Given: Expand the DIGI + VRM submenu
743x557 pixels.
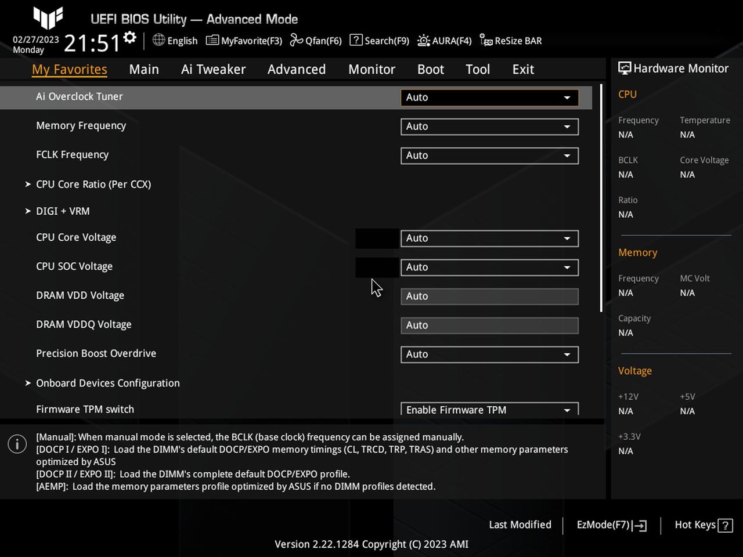Looking at the screenshot, I should (63, 211).
